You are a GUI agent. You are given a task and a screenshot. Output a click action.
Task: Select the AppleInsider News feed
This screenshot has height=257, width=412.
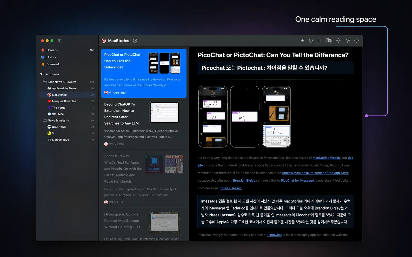tap(67, 88)
